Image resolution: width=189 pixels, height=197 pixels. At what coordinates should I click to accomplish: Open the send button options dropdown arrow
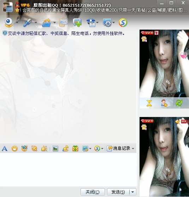[132, 192]
